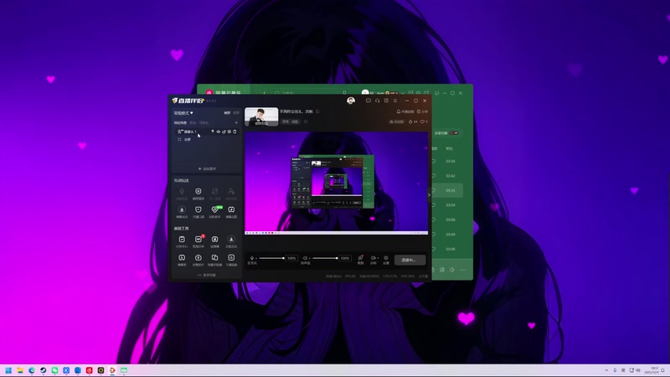
Task: Open user avatar in 直播伴侣 title bar
Action: tap(351, 101)
